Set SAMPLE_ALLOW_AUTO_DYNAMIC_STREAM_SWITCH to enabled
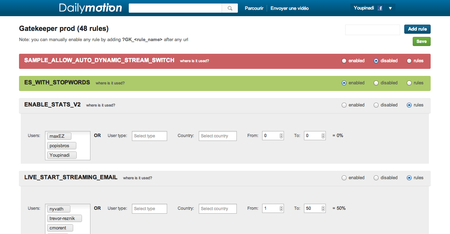Image resolution: width=450 pixels, height=234 pixels. click(x=344, y=61)
